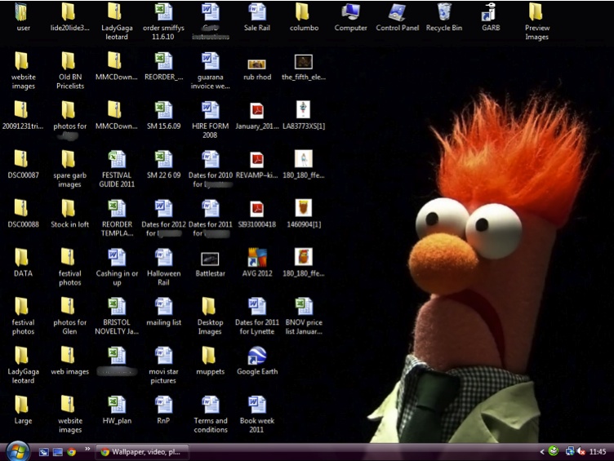Viewport: 614px width, 461px height.
Task: Select the Terms and conditions document
Action: (x=211, y=414)
